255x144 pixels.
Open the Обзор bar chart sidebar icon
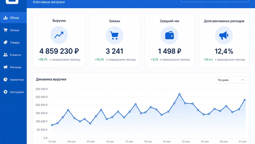[6, 18]
